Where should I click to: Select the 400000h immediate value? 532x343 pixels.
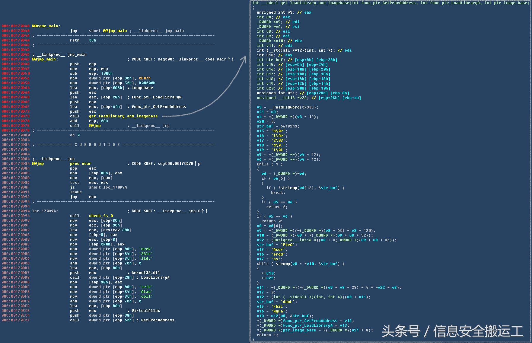point(147,83)
